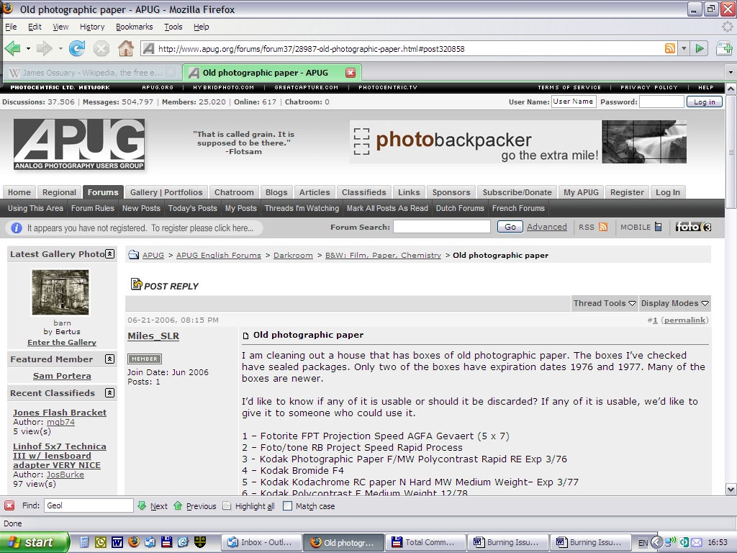Click the Find text field containing Geol
The width and height of the screenshot is (737, 553).
[x=89, y=505]
